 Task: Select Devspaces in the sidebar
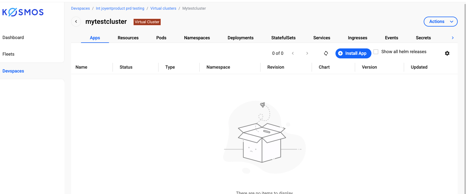[13, 71]
